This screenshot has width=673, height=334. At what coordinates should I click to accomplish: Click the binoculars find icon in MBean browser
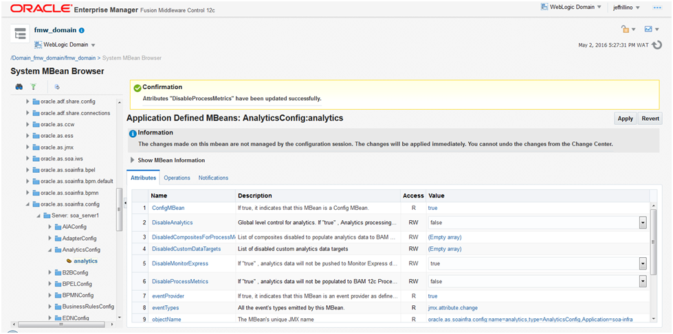point(19,87)
